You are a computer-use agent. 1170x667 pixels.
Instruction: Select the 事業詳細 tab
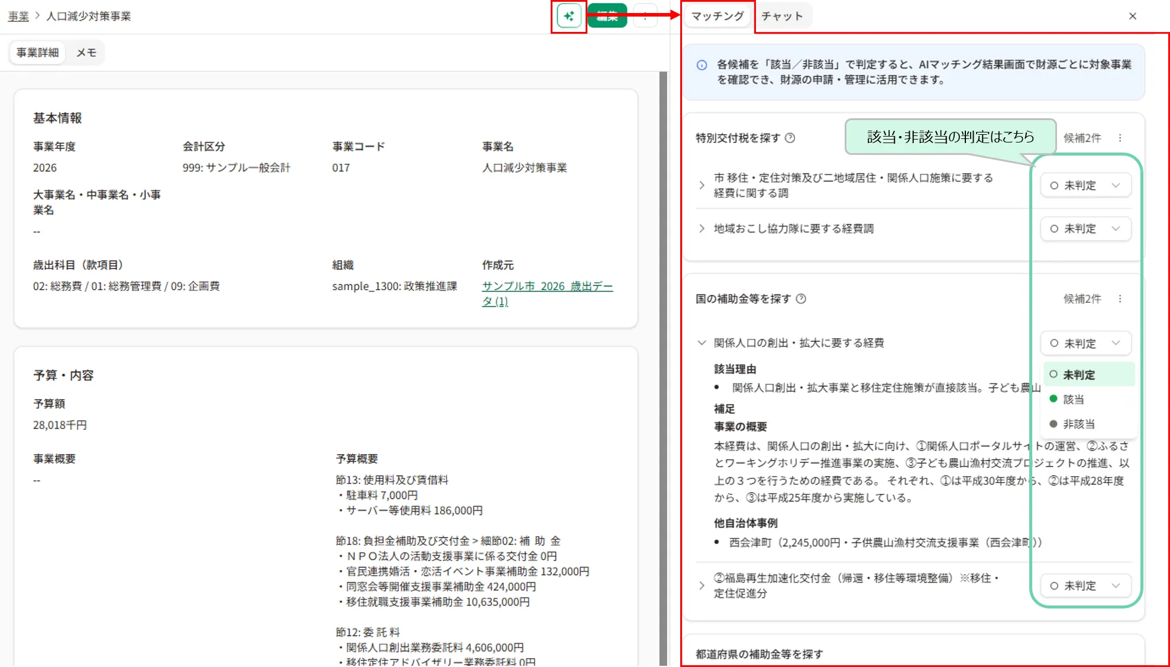tap(37, 53)
